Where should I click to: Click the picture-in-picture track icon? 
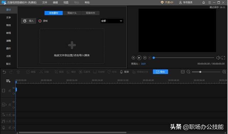[x=4, y=105]
